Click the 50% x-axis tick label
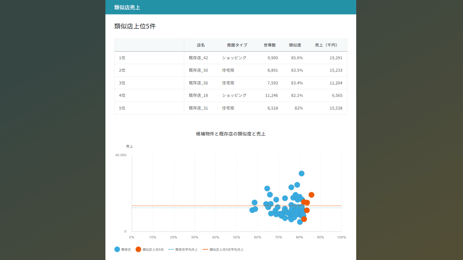Viewport: 463px width, 260px height. click(237, 237)
